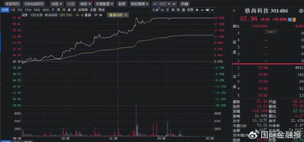Increase font size with plus button
This screenshot has width=304, height=142.
pyautogui.click(x=174, y=4)
